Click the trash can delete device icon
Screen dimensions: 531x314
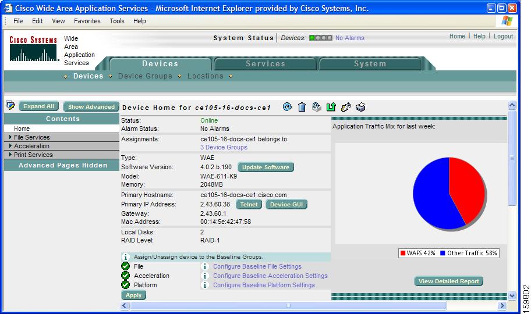[302, 107]
